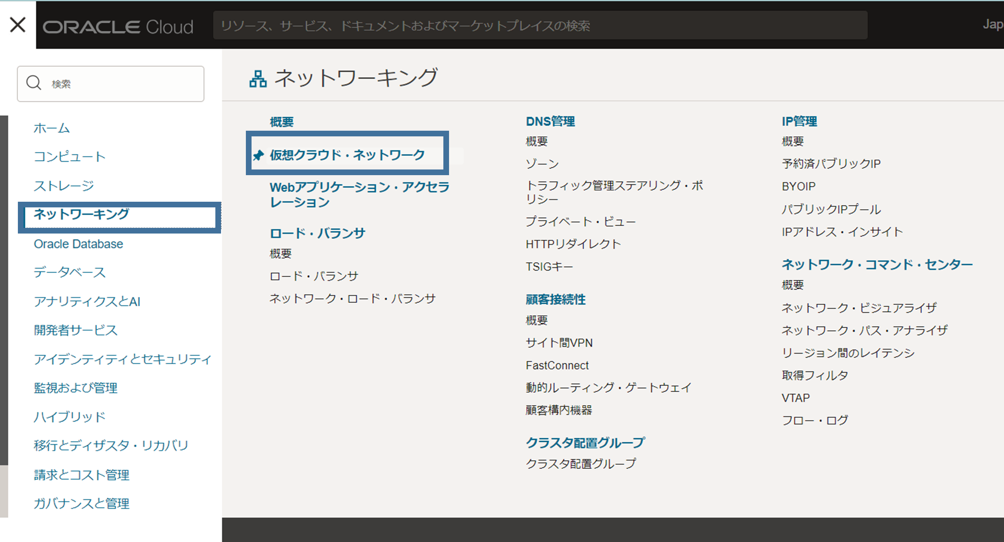Click the DNS管理 section heading

click(x=550, y=121)
